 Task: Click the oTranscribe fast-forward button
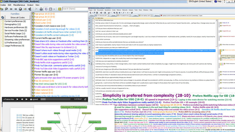26,99
